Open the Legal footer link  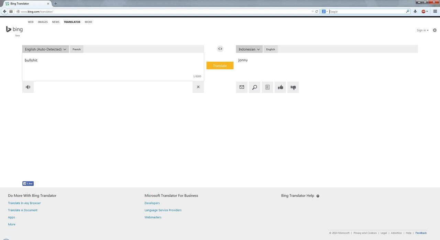pyautogui.click(x=384, y=233)
